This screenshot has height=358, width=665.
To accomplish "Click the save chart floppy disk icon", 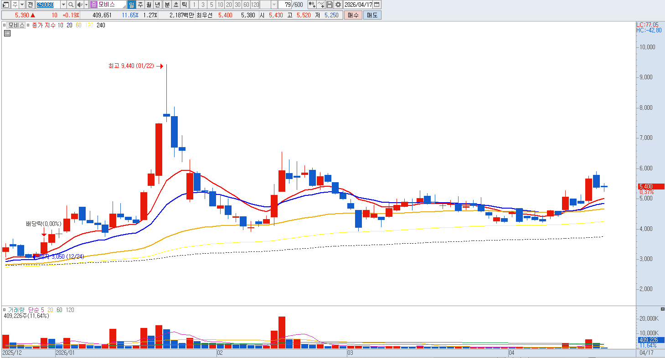I will (330, 5).
